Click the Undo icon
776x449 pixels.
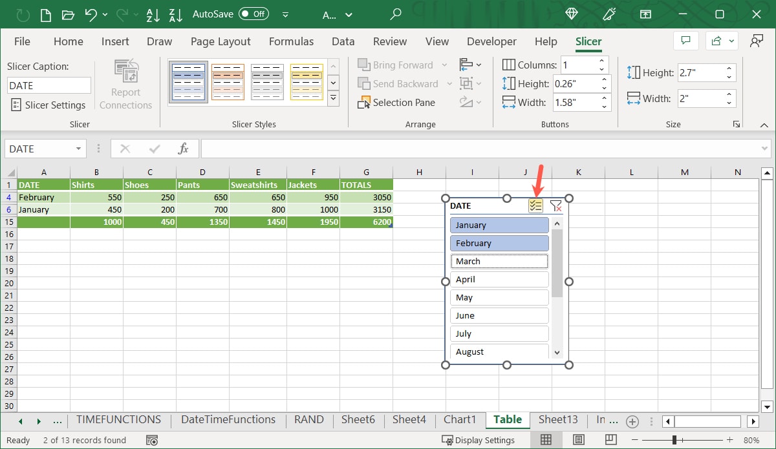(91, 14)
